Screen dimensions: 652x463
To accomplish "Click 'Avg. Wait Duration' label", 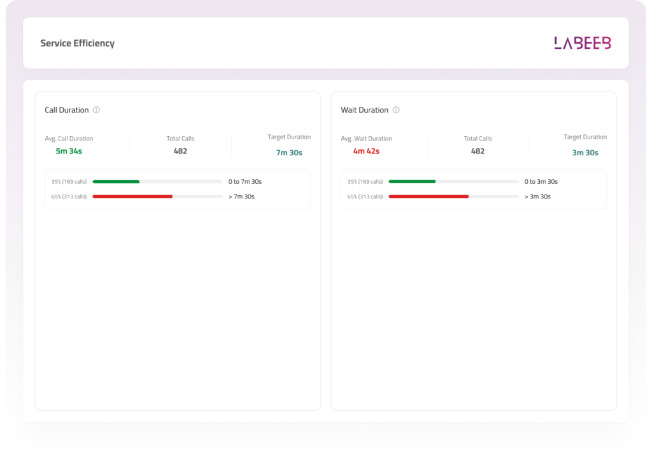I will (366, 139).
